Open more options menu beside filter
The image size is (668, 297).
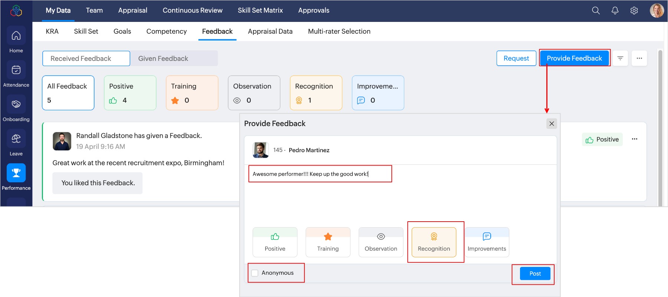coord(639,58)
